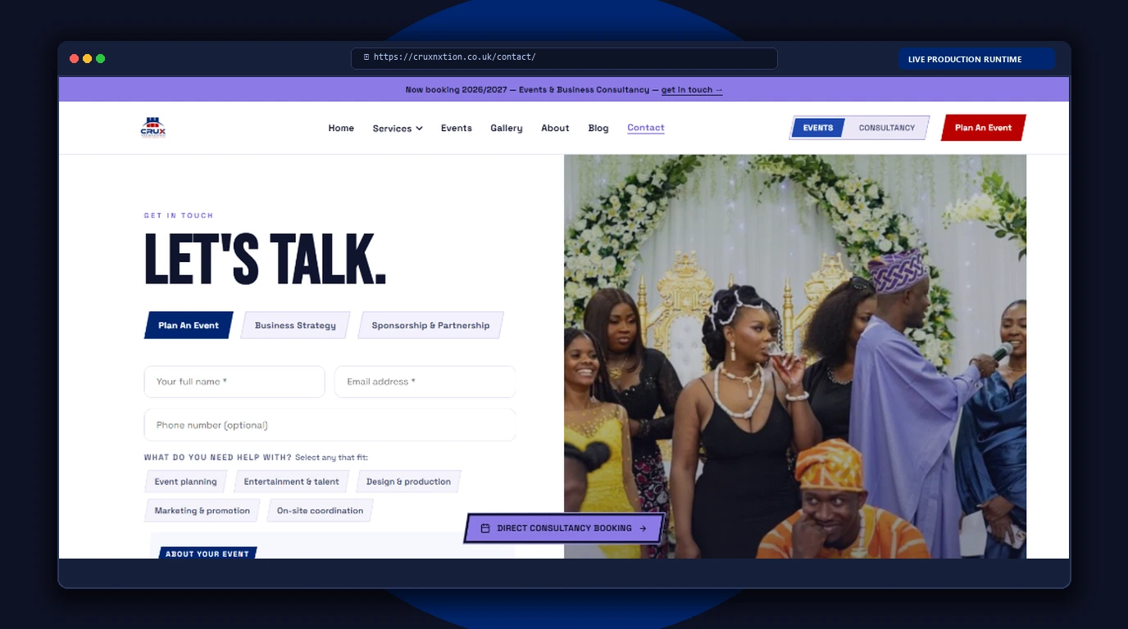
Task: Click the GET IN TOUCH label
Action: coord(179,216)
